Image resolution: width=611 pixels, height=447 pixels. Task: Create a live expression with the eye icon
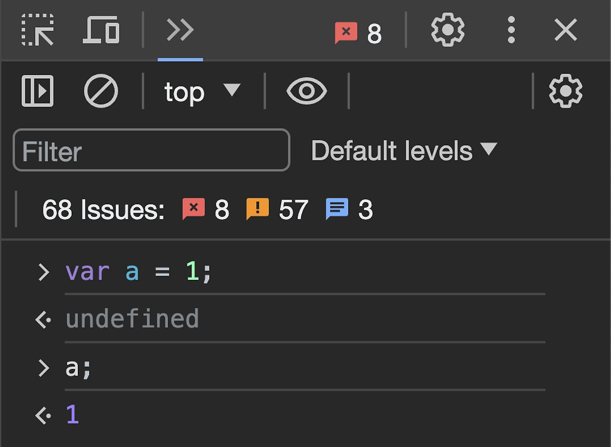[x=306, y=91]
